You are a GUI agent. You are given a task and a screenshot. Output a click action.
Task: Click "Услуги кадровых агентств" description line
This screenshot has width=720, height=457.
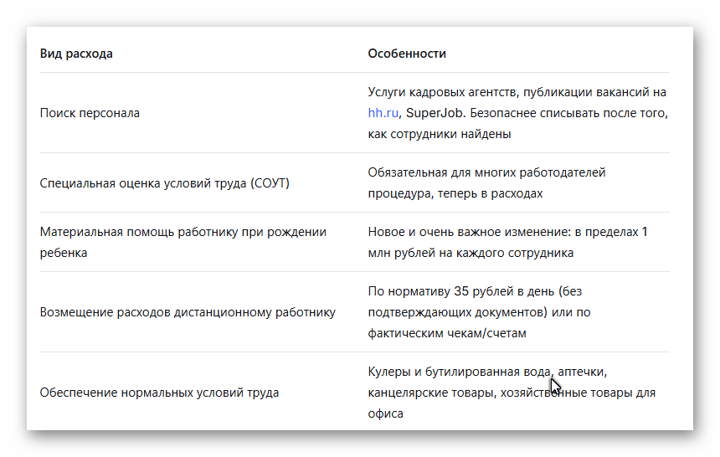pyautogui.click(x=517, y=92)
